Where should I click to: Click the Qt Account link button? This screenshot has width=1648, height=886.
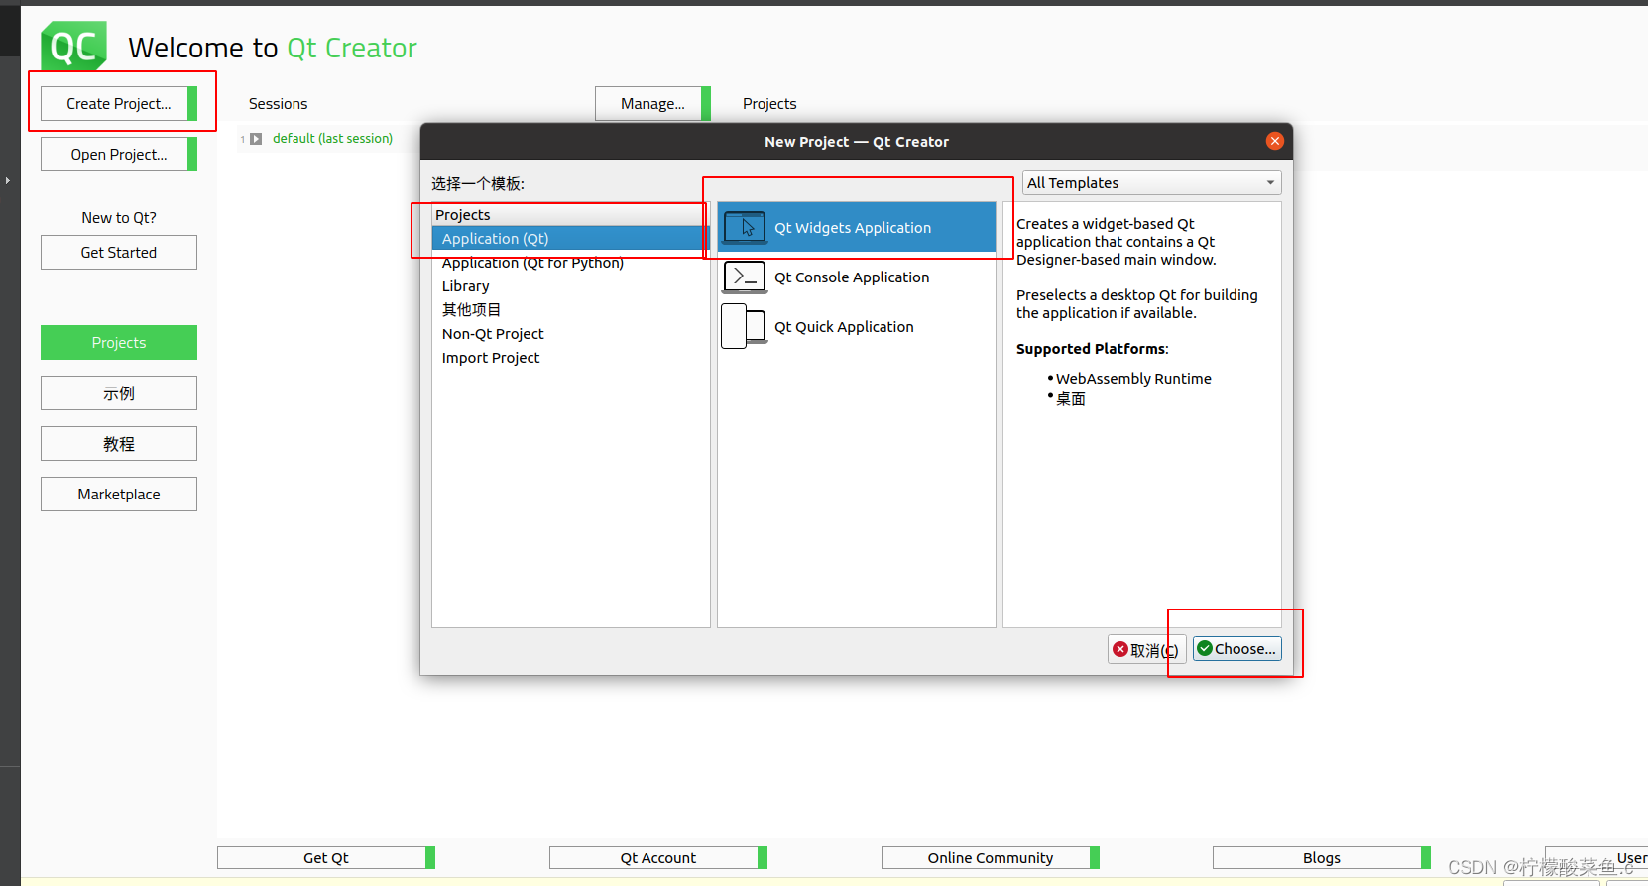pyautogui.click(x=658, y=858)
